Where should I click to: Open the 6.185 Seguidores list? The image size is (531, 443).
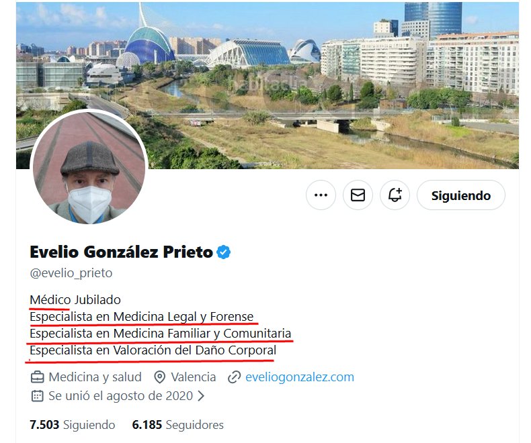[x=178, y=425]
